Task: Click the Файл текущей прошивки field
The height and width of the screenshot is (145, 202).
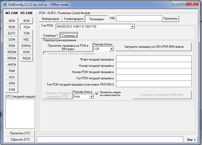Action: (x=154, y=59)
